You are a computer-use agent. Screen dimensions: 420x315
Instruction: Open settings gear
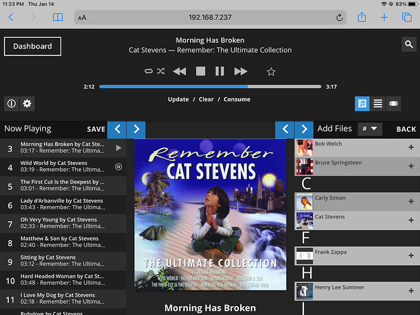(27, 103)
